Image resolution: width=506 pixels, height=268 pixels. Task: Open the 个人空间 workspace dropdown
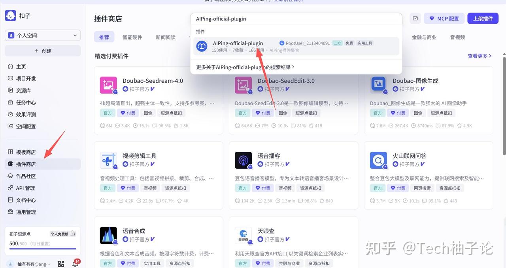[x=43, y=35]
